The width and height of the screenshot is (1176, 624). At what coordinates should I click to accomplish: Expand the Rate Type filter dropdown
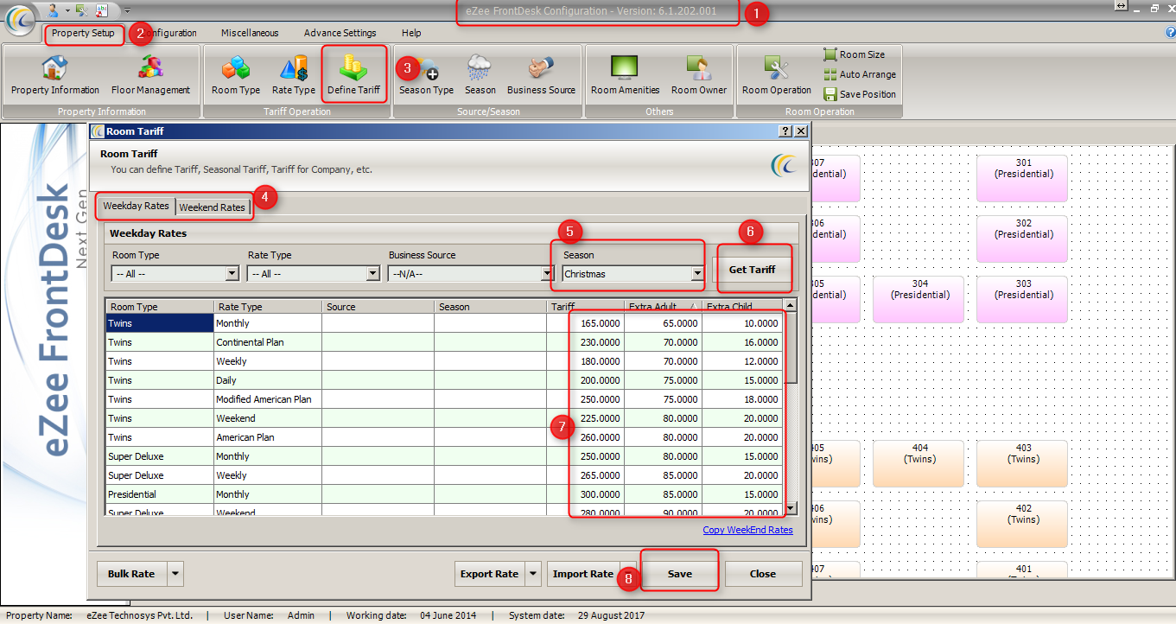(373, 274)
